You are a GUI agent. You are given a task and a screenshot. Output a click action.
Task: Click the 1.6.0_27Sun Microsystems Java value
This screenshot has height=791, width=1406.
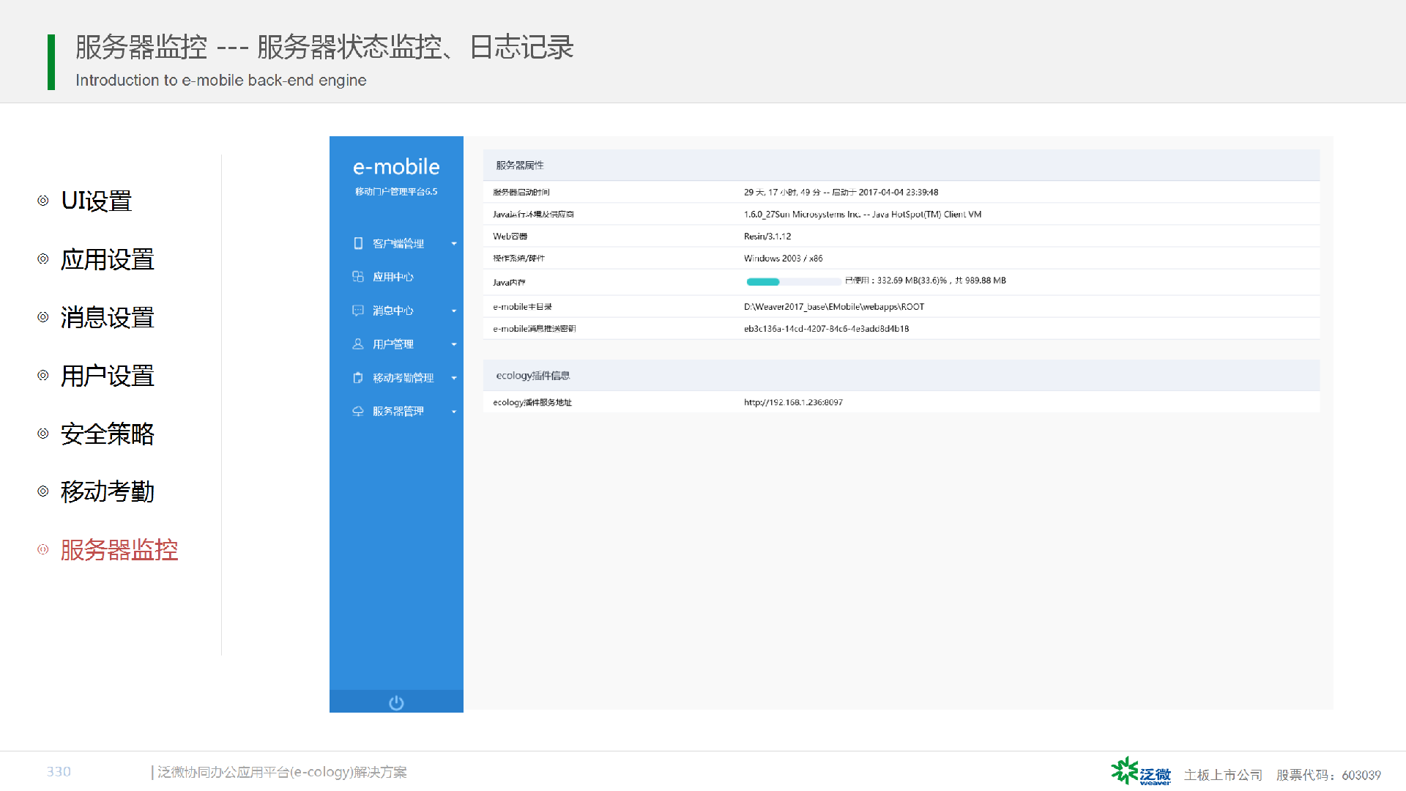(862, 215)
